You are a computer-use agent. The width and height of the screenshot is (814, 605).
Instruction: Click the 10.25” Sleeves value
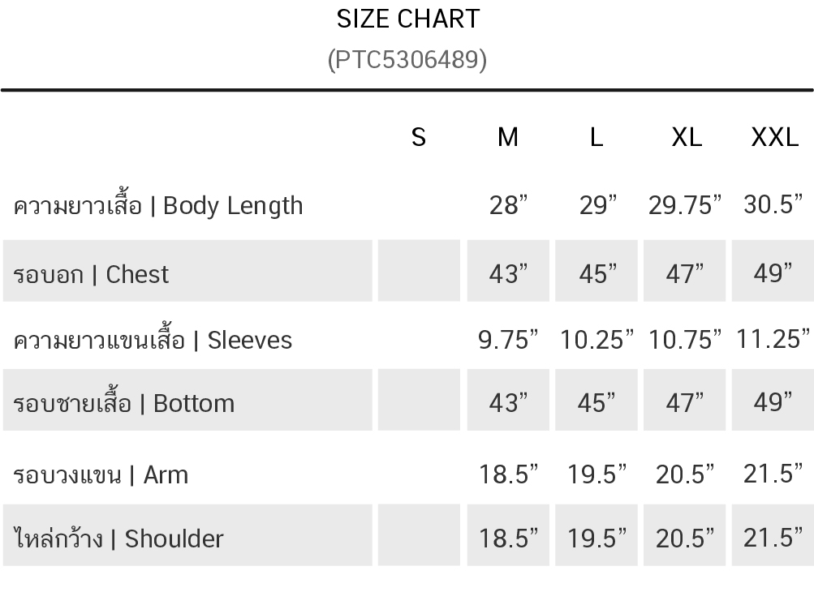pos(597,340)
